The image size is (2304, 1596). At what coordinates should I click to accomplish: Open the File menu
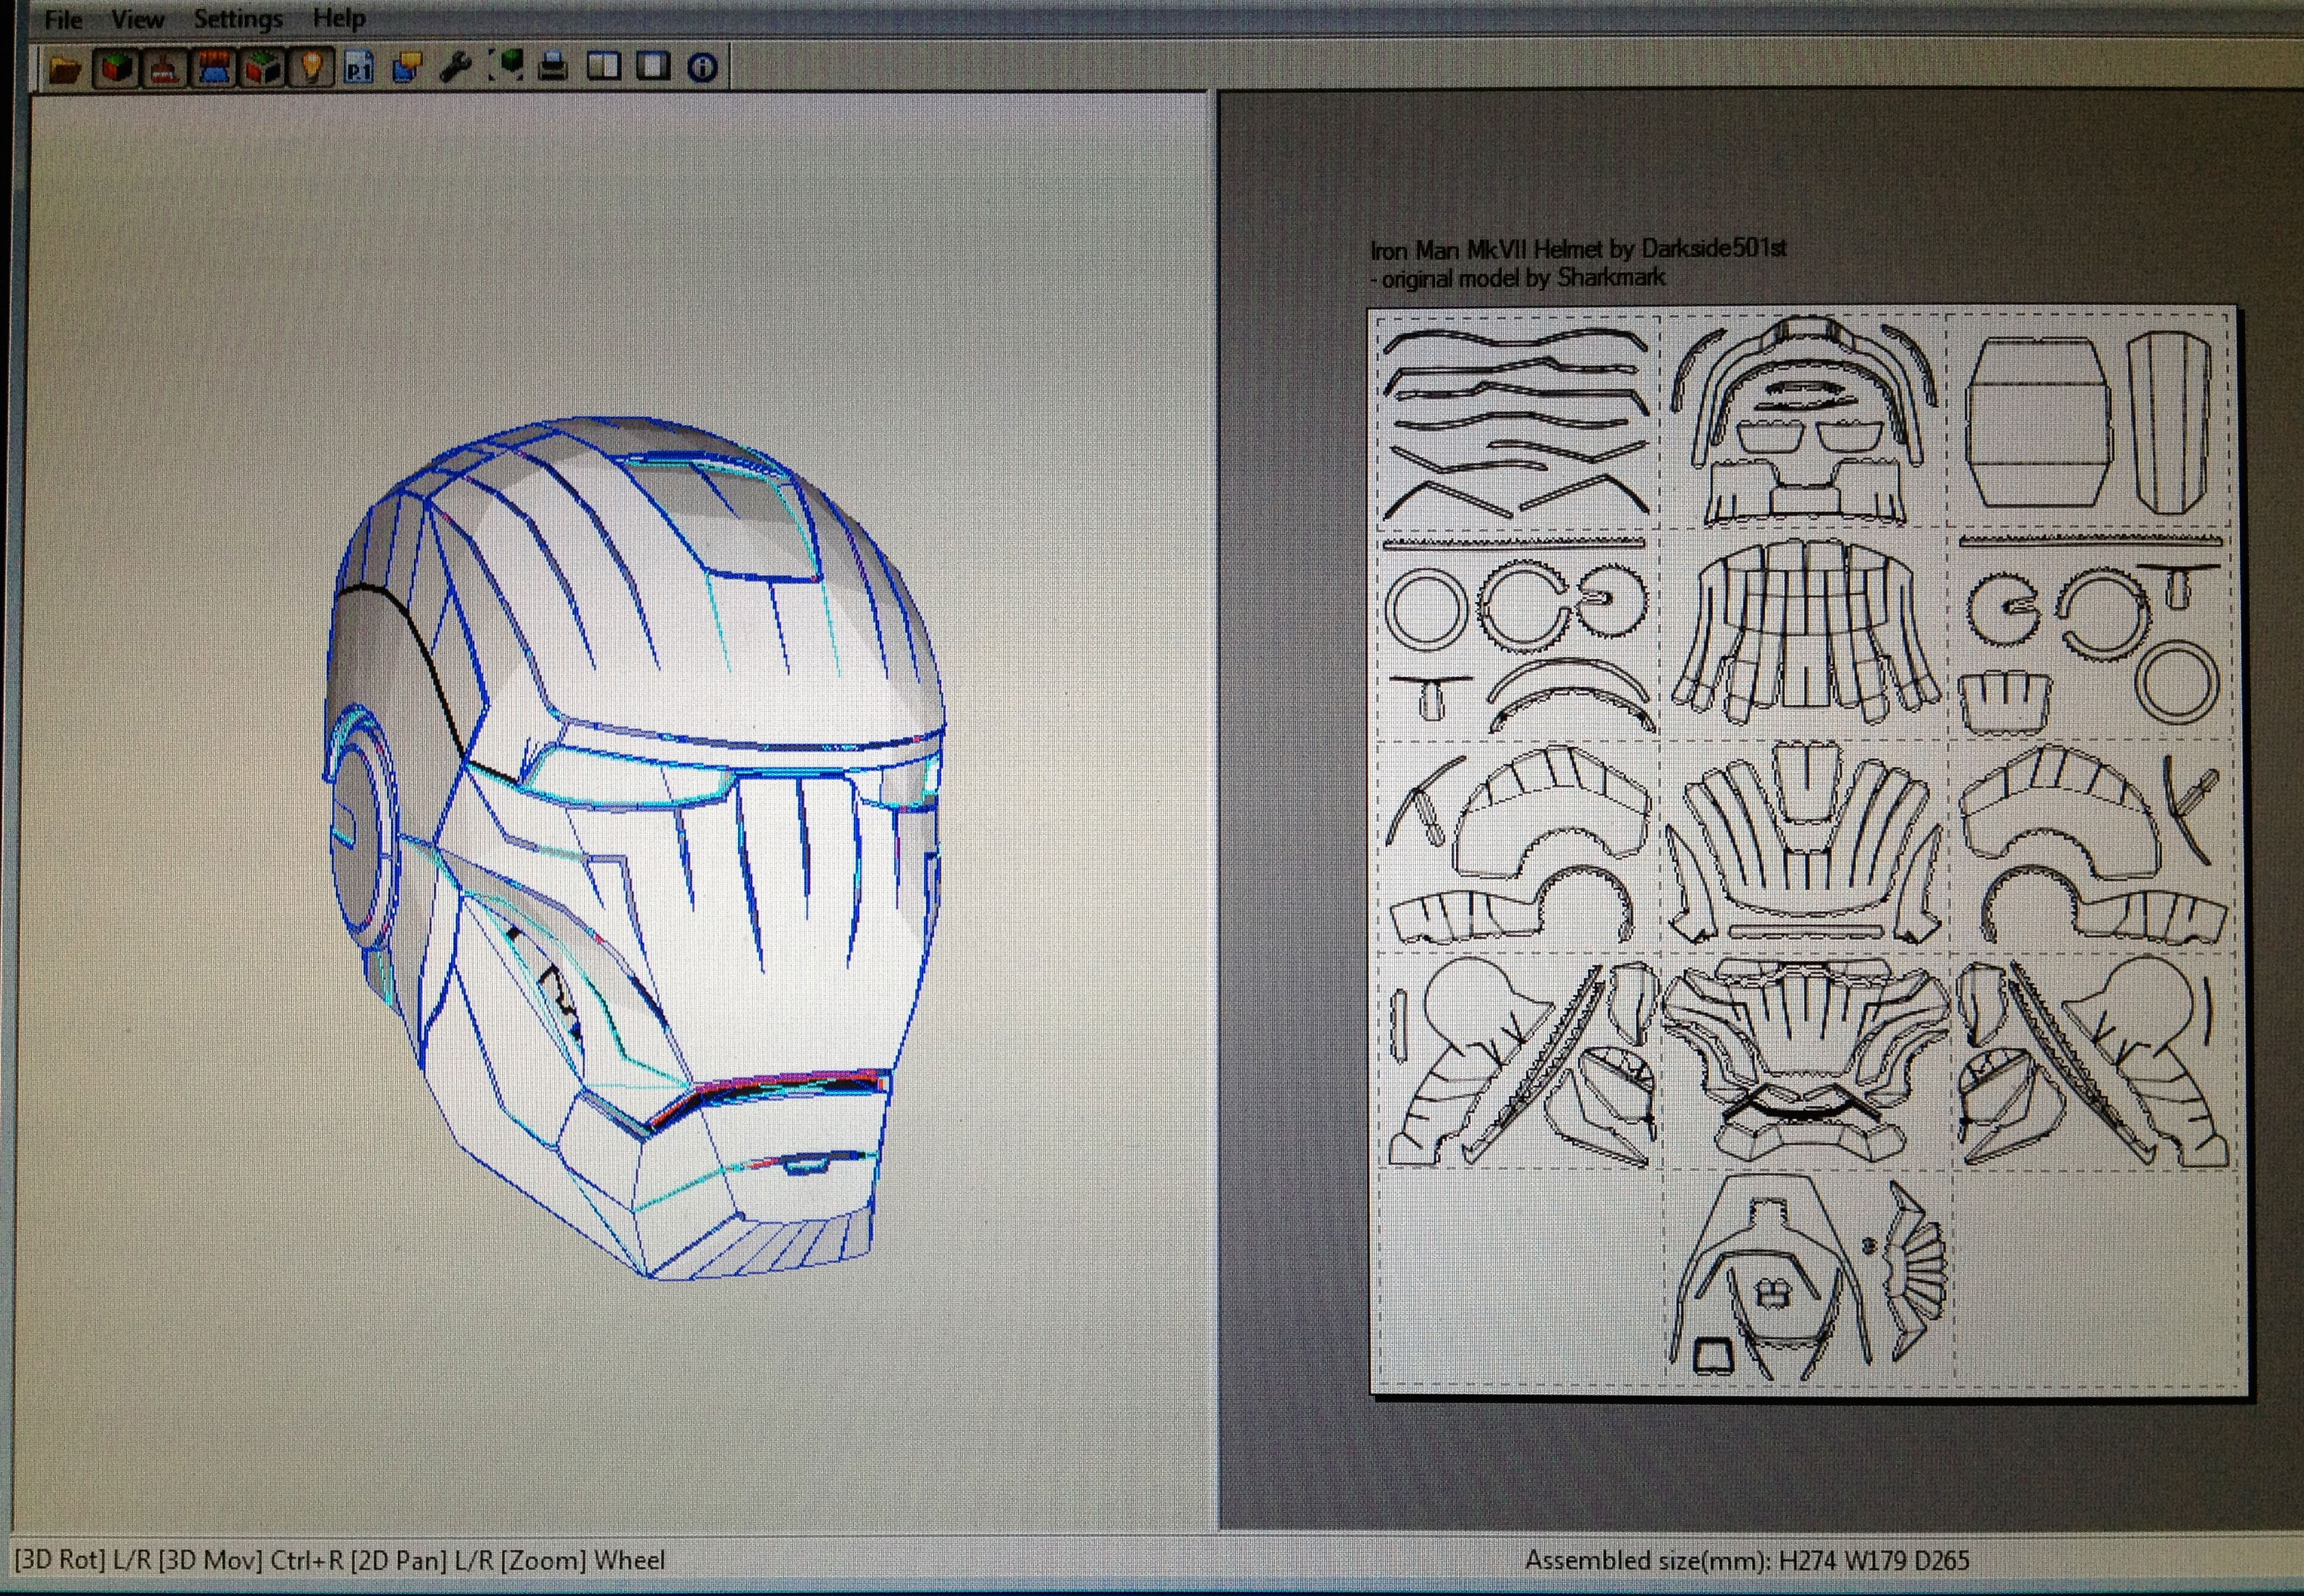coord(63,19)
